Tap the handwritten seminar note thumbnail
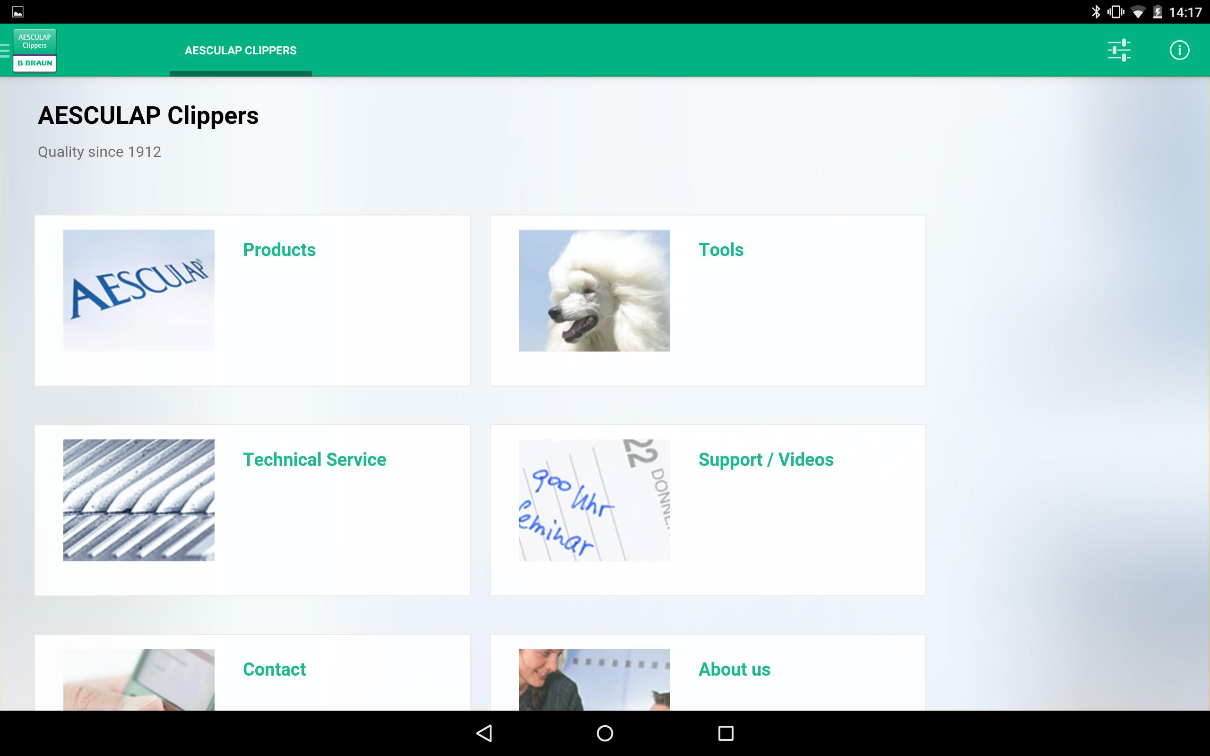1210x756 pixels. (x=594, y=500)
